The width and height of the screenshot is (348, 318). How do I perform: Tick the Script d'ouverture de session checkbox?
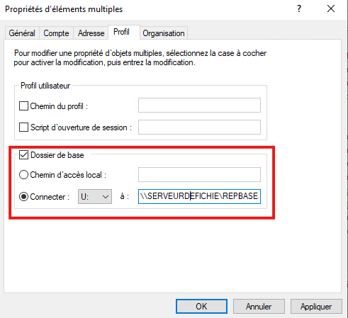point(23,127)
